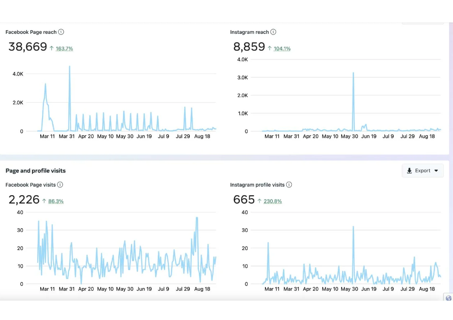
Task: Follow the 86.3% Page visits increase link
Action: (x=56, y=201)
